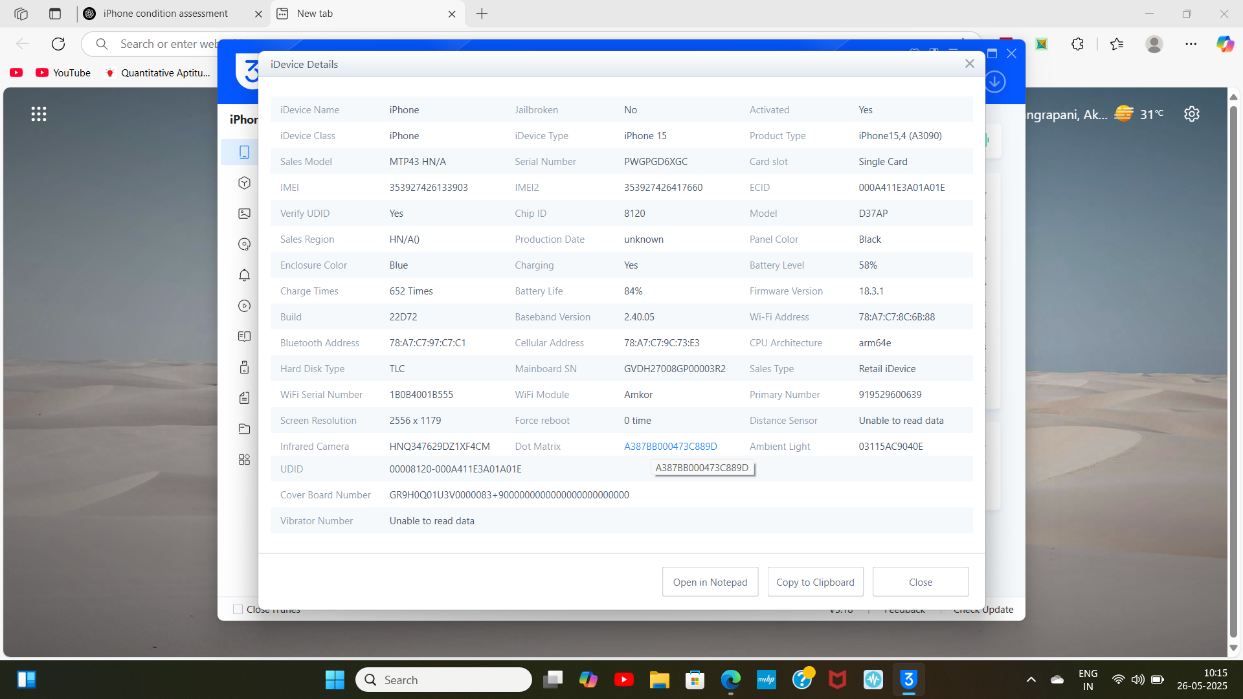Open McAfee from the taskbar
1243x699 pixels.
pos(838,680)
